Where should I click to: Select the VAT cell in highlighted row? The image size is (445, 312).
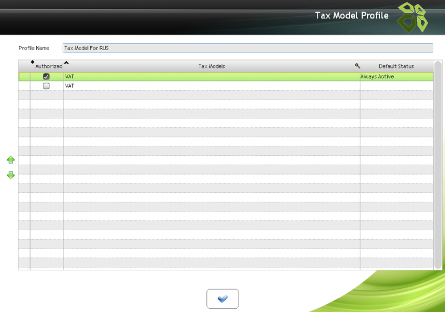pos(212,77)
